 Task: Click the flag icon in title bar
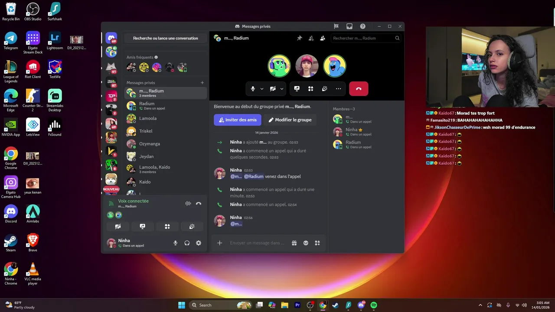(x=336, y=26)
